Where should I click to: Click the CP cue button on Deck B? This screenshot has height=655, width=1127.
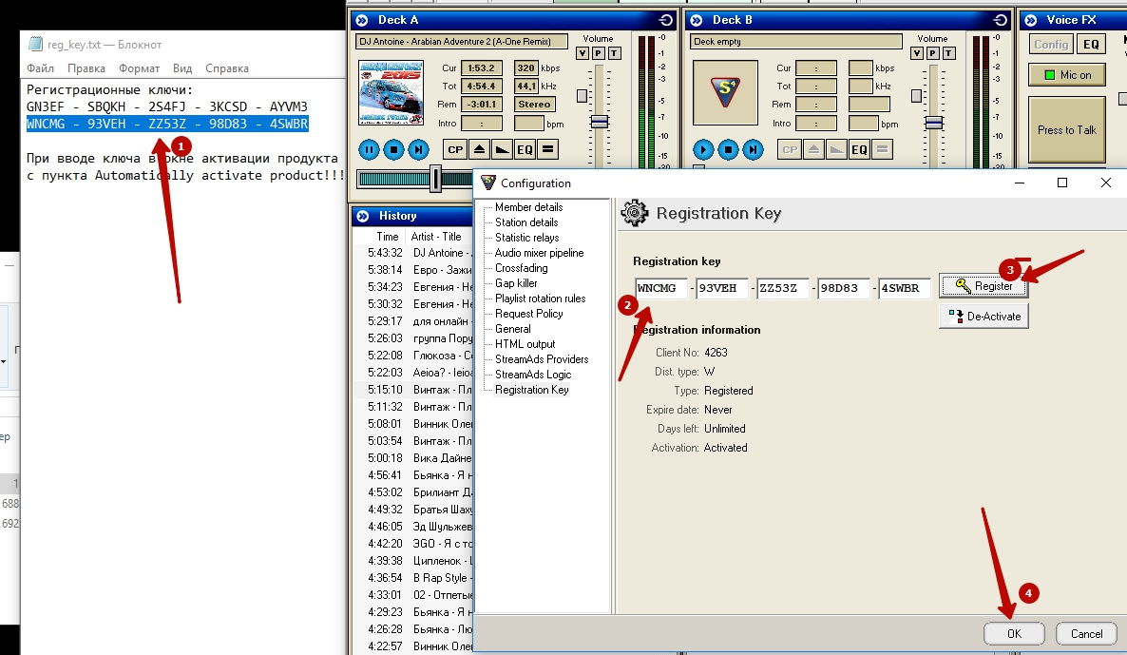pyautogui.click(x=790, y=149)
